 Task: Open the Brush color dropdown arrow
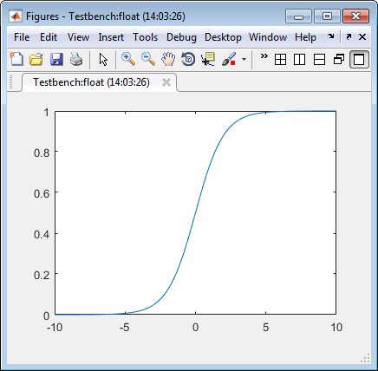tap(244, 60)
